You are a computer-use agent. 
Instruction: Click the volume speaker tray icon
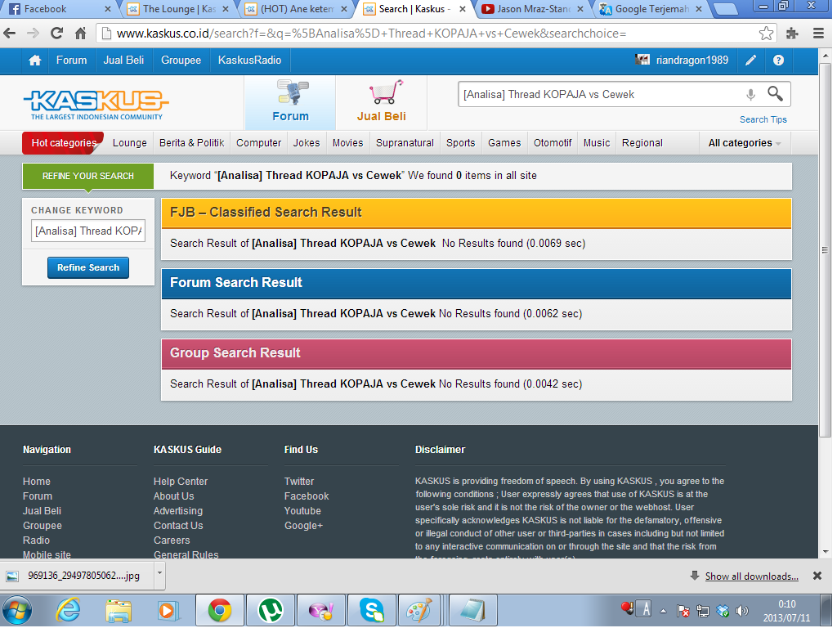[741, 610]
